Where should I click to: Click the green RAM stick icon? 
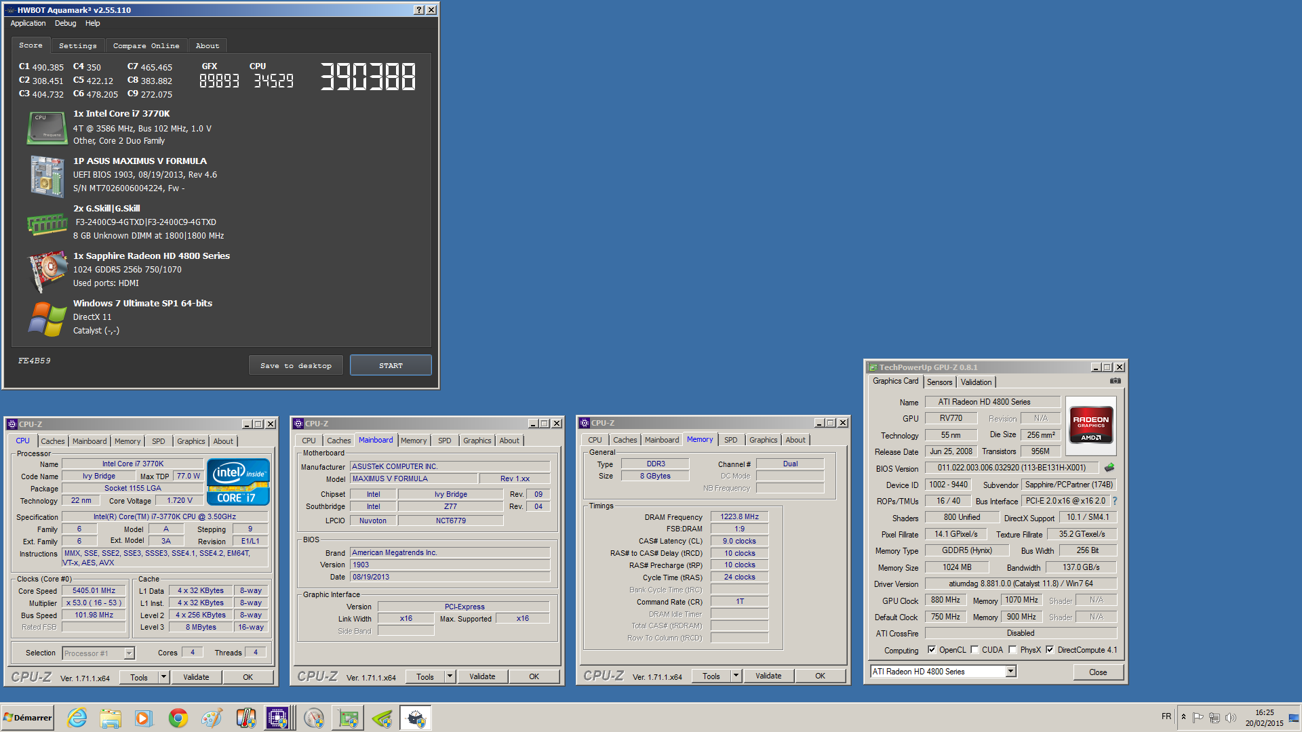coord(47,224)
